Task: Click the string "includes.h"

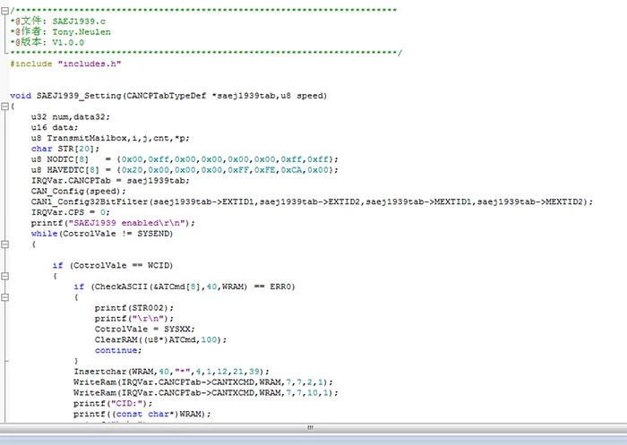Action: click(90, 64)
